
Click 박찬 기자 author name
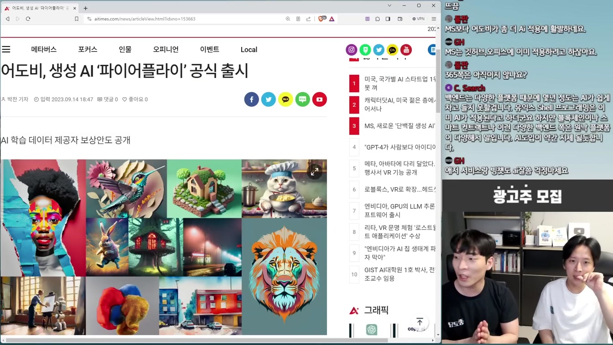click(x=15, y=99)
